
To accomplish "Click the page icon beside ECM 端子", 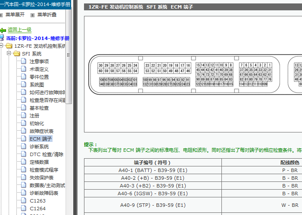I will (24, 138).
